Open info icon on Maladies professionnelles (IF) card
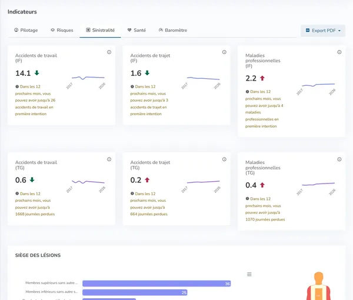353x300 pixels. click(339, 52)
